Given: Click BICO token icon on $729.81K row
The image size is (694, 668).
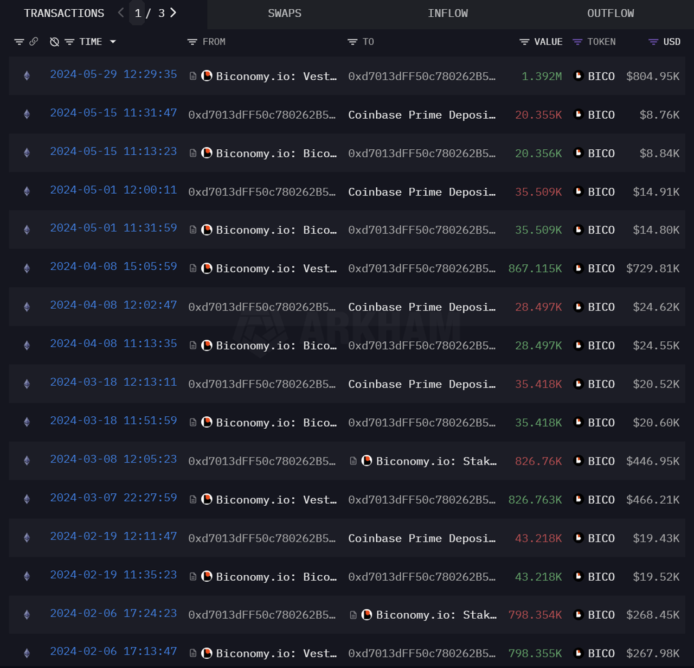Looking at the screenshot, I should [x=578, y=268].
